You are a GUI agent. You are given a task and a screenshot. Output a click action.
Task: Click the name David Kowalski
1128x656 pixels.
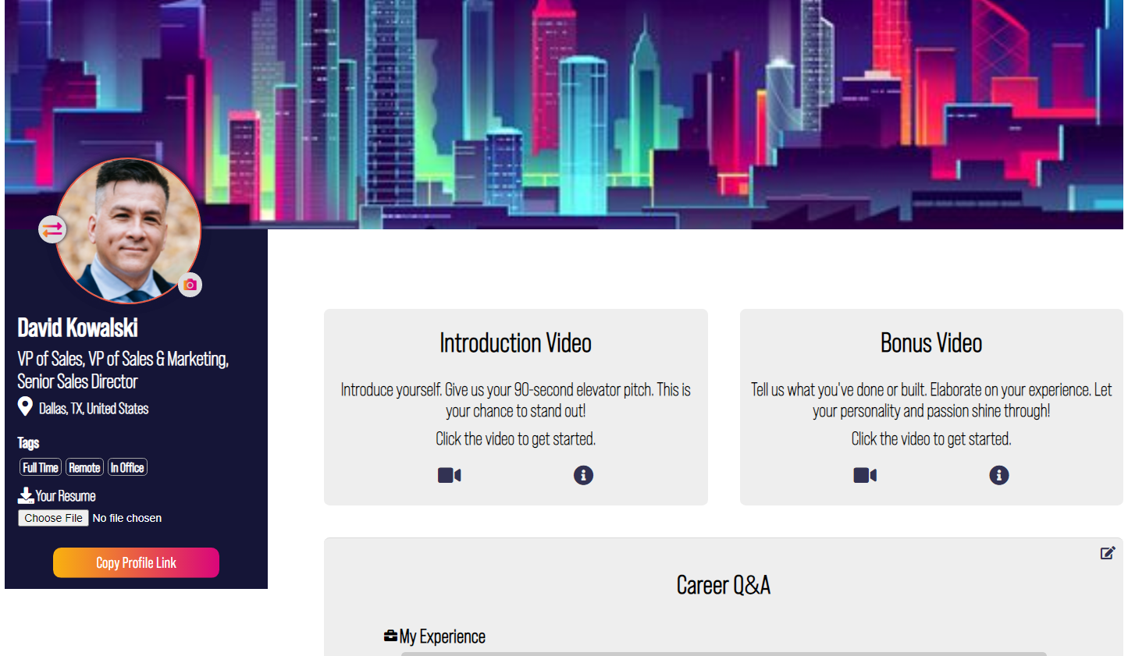click(x=77, y=328)
